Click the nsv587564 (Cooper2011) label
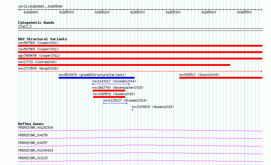271x165 pixels. pyautogui.click(x=38, y=43)
